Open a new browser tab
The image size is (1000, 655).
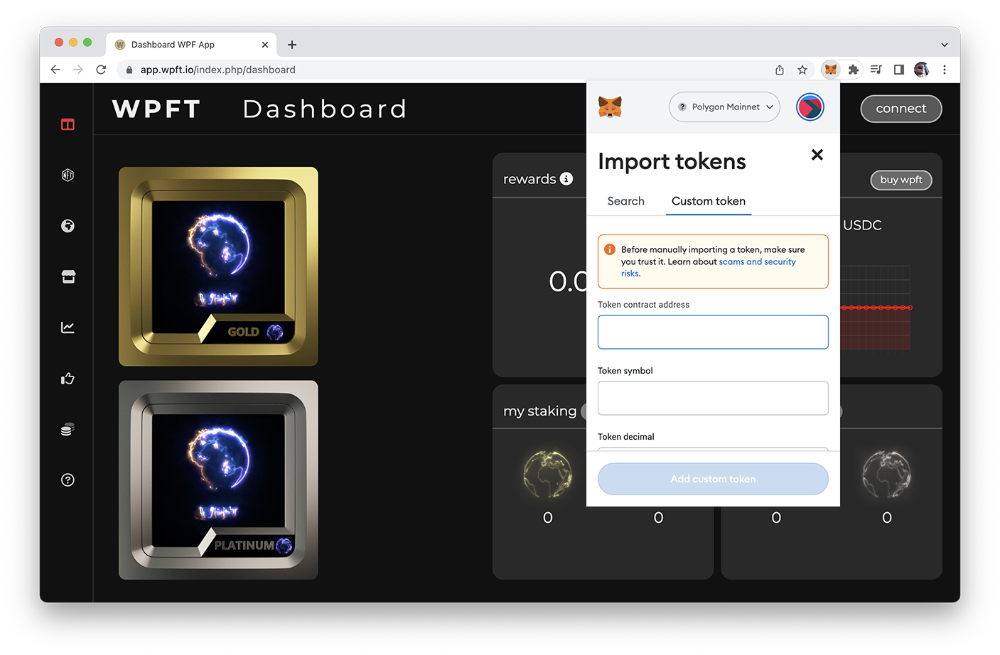point(292,45)
